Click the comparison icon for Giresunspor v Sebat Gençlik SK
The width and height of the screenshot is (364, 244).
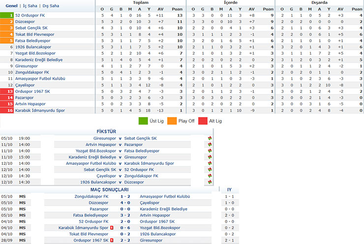point(210,138)
